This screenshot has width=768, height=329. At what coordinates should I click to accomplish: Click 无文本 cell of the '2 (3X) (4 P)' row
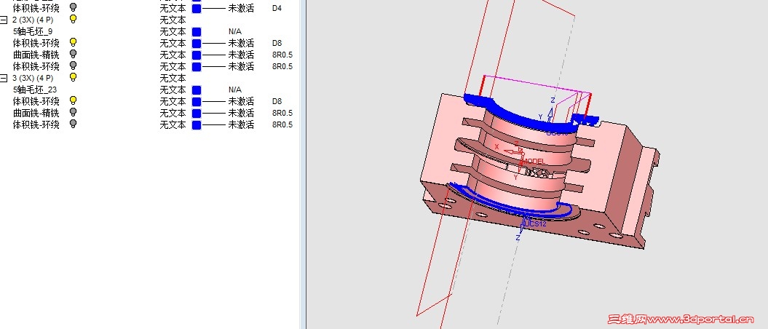(x=173, y=20)
